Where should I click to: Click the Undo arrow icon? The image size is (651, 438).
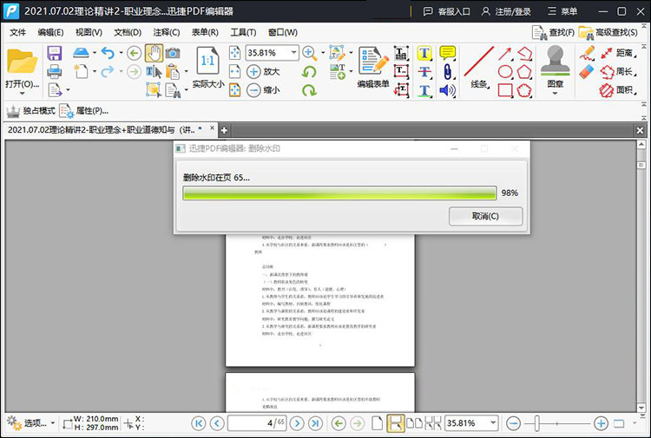pyautogui.click(x=108, y=53)
